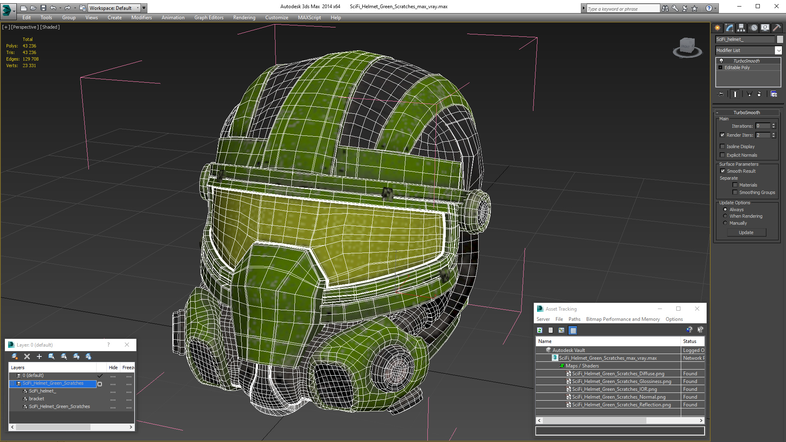
Task: Click Hide/Unhide All Layers icon
Action: 76,356
